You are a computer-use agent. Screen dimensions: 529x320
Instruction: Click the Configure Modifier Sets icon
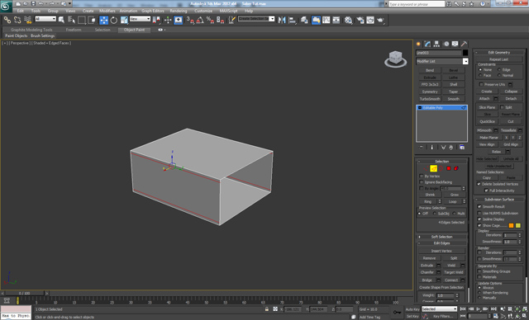point(462,148)
